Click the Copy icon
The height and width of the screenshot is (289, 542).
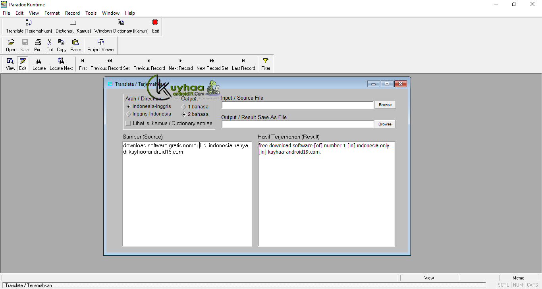tap(61, 42)
